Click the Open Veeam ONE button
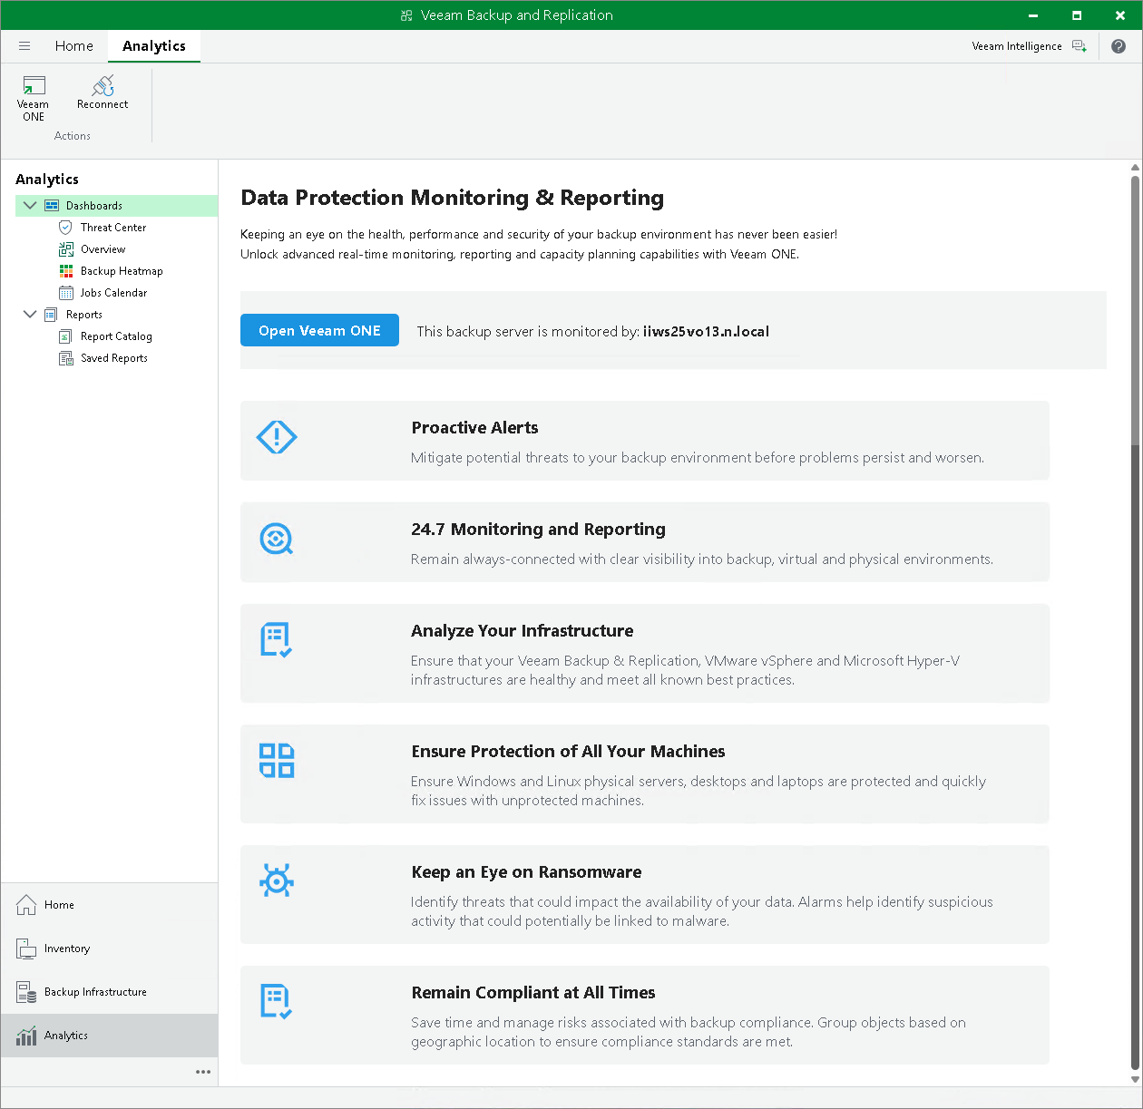1143x1109 pixels. tap(319, 330)
